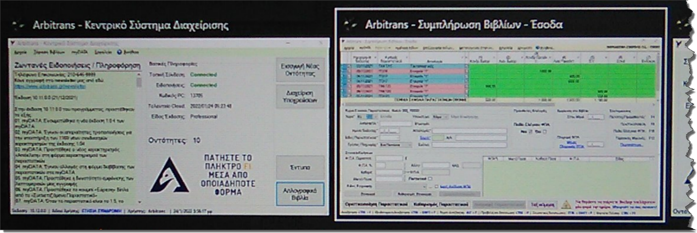Click the notifications panel vertical scrollbar
The width and height of the screenshot is (697, 233).
(x=139, y=137)
